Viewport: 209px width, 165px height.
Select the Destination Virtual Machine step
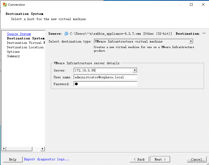pyautogui.click(x=26, y=43)
